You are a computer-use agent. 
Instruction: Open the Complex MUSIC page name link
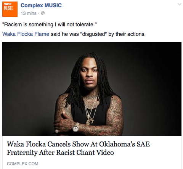coord(41,5)
